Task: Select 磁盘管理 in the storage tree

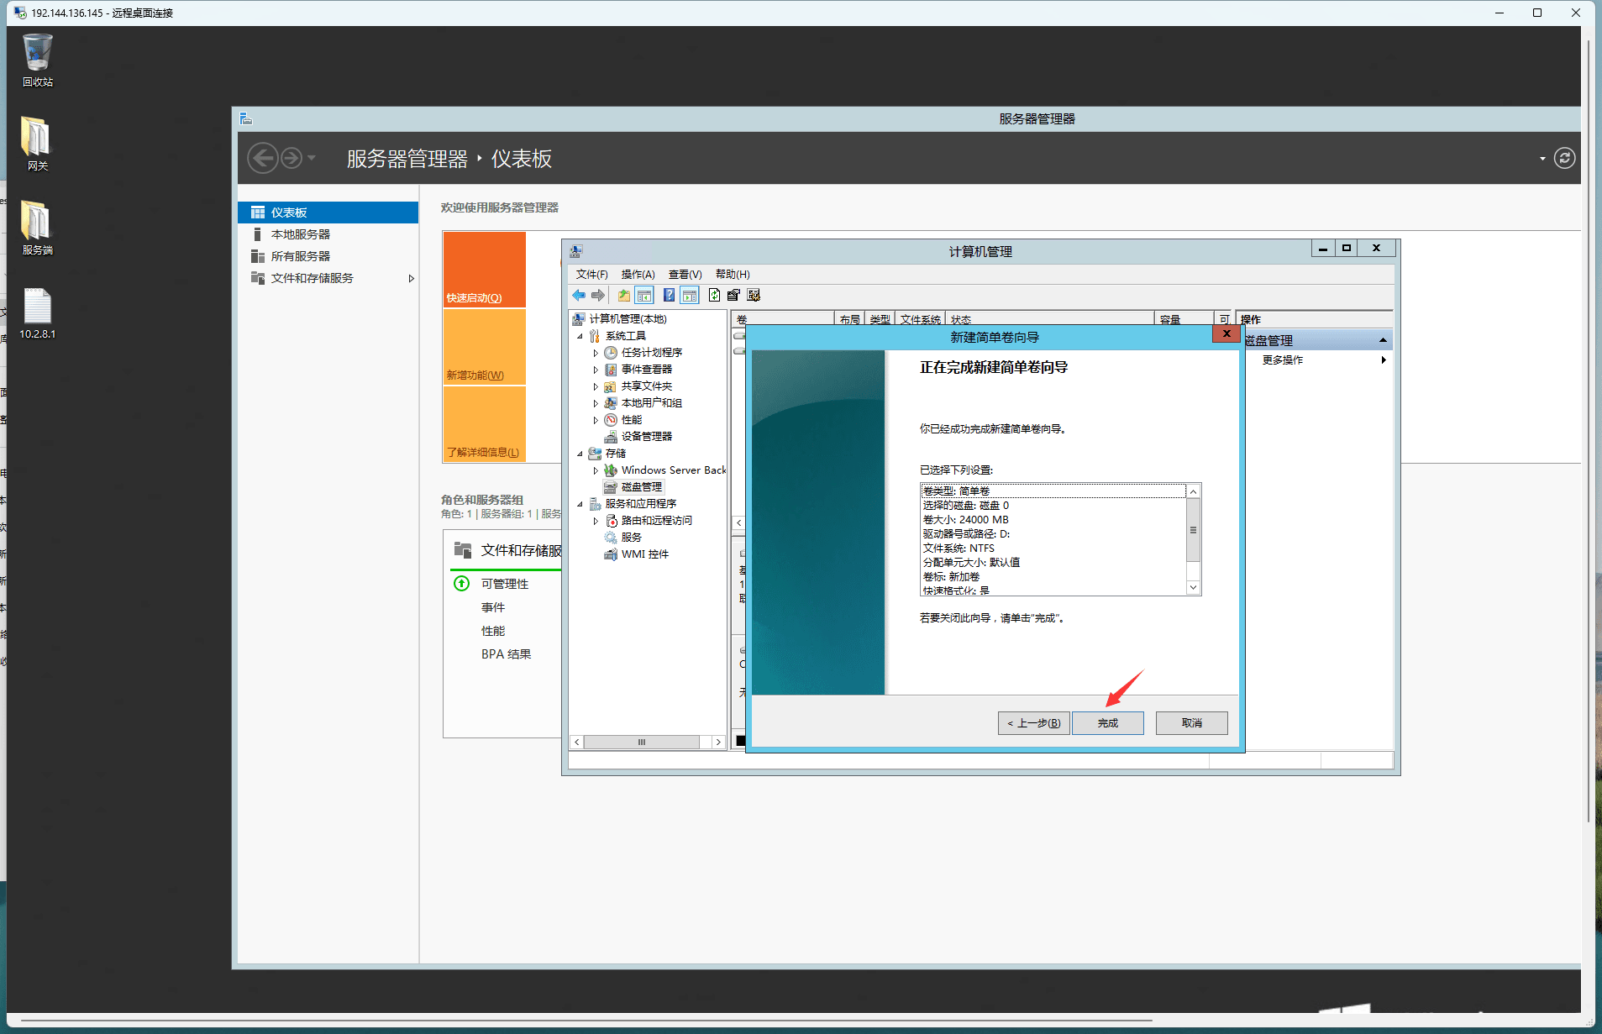Action: (642, 487)
